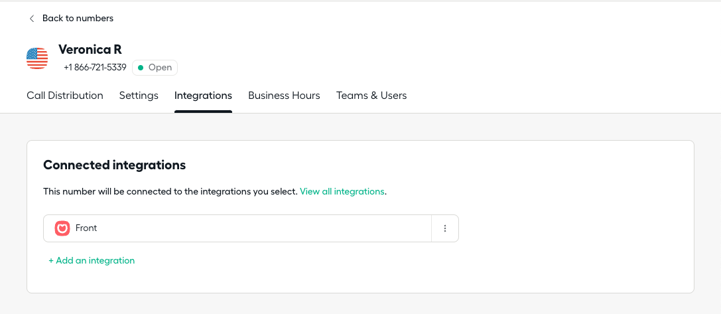The height and width of the screenshot is (314, 721).
Task: Open the three-dot menu for Front
Action: 444,228
